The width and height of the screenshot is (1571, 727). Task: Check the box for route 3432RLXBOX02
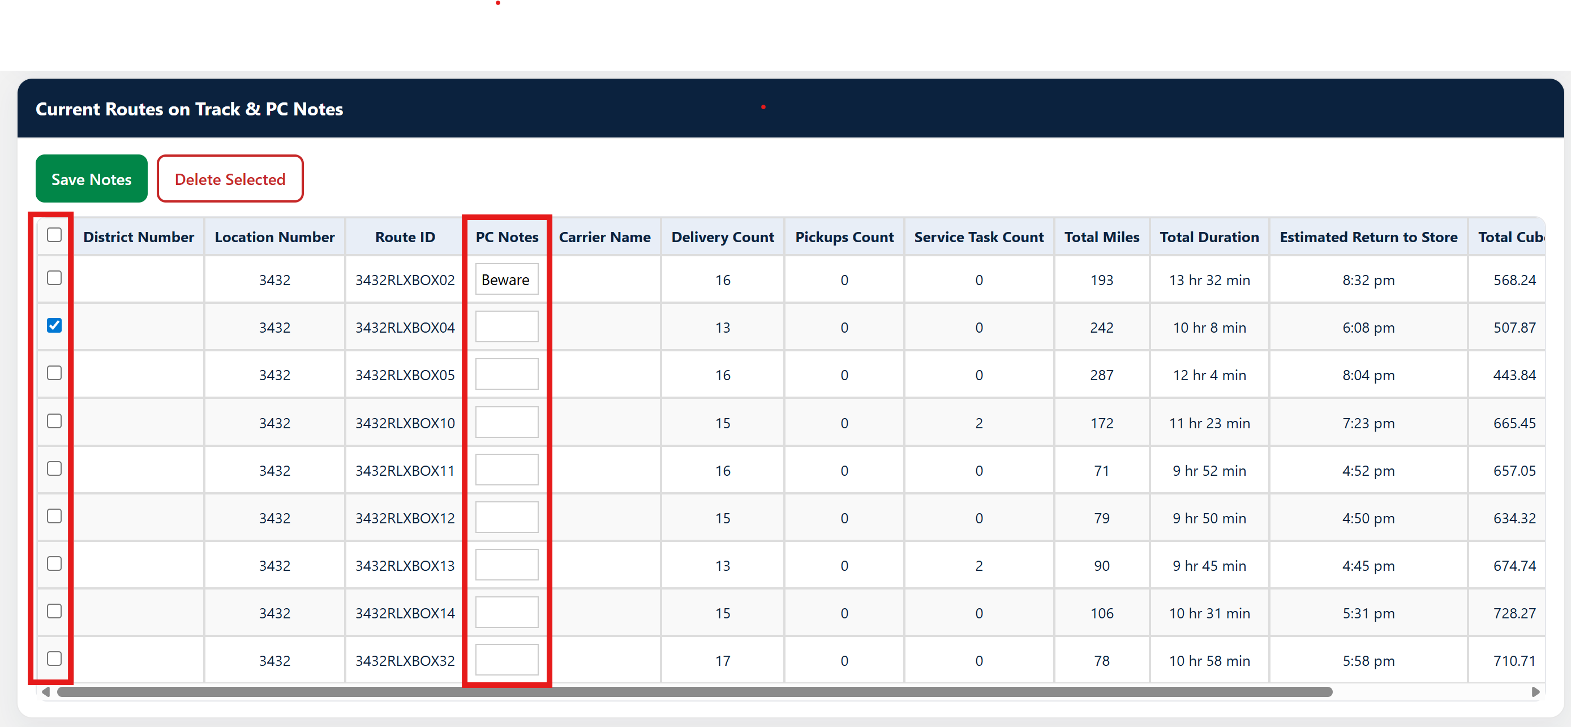coord(54,278)
